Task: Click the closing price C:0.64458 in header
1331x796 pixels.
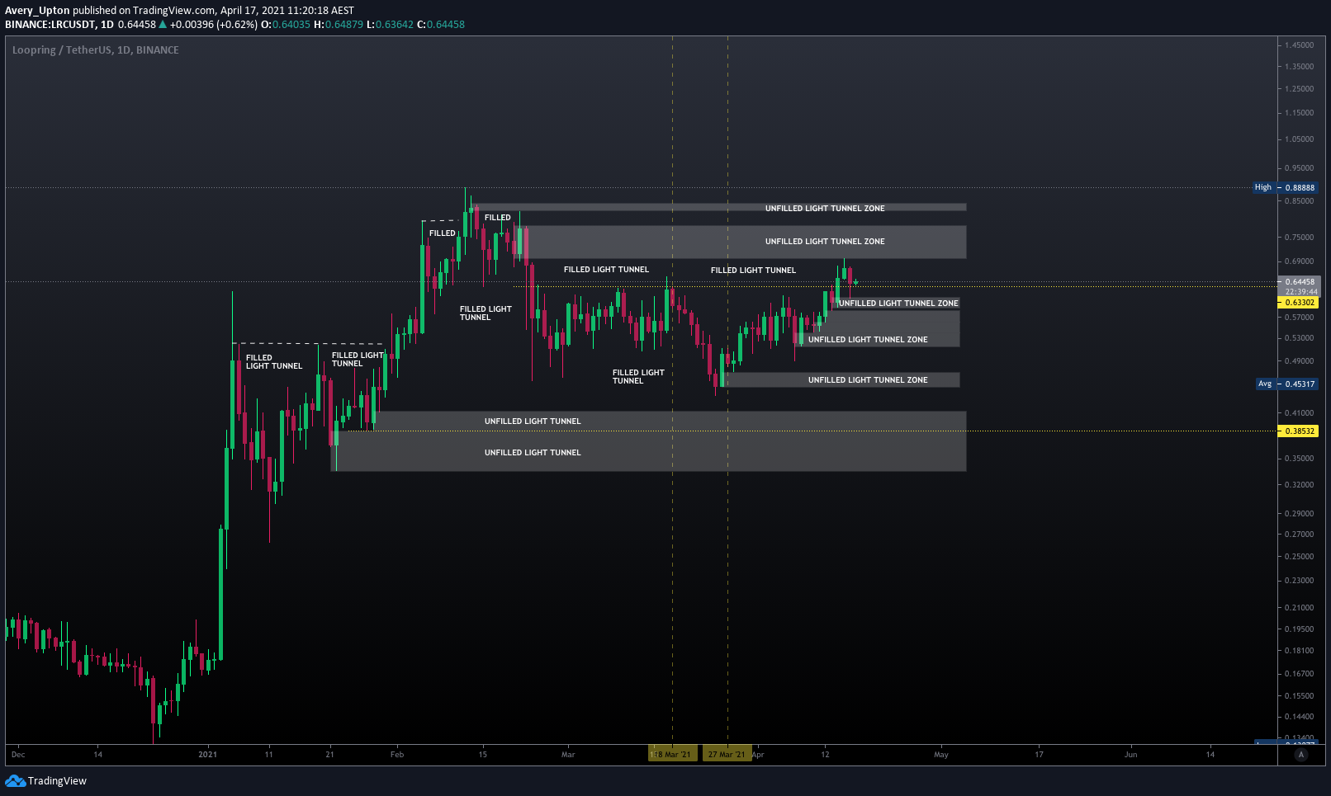Action: (441, 24)
